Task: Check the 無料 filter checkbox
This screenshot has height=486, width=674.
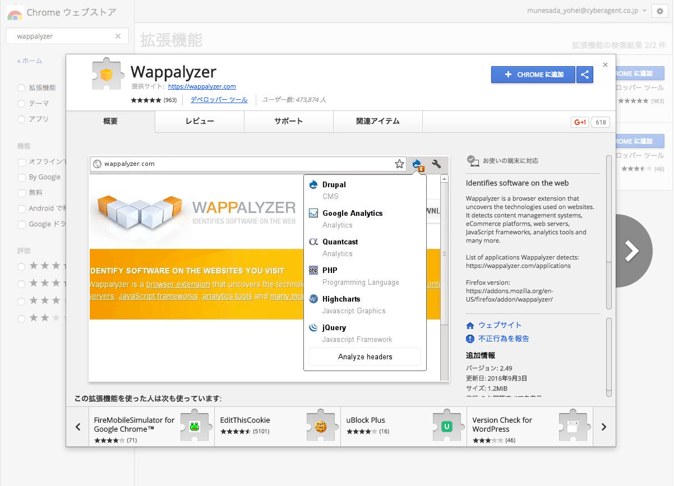Action: (x=21, y=193)
